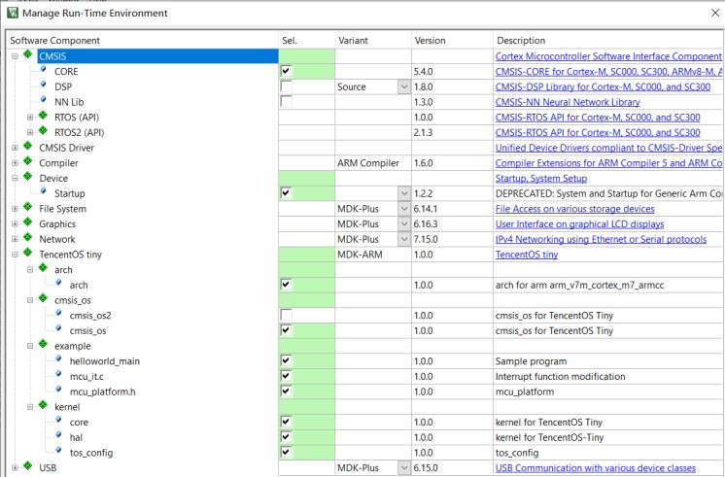Click the green diamond icon beside the arch group

(x=43, y=268)
